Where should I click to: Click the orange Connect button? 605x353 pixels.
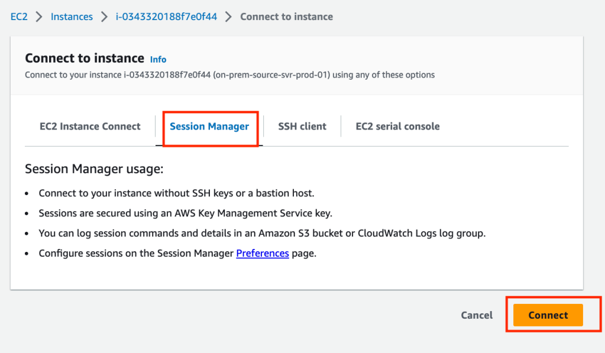pyautogui.click(x=548, y=315)
